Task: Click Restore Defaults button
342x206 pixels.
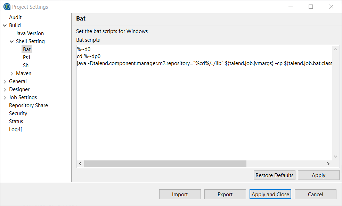Action: click(x=275, y=175)
